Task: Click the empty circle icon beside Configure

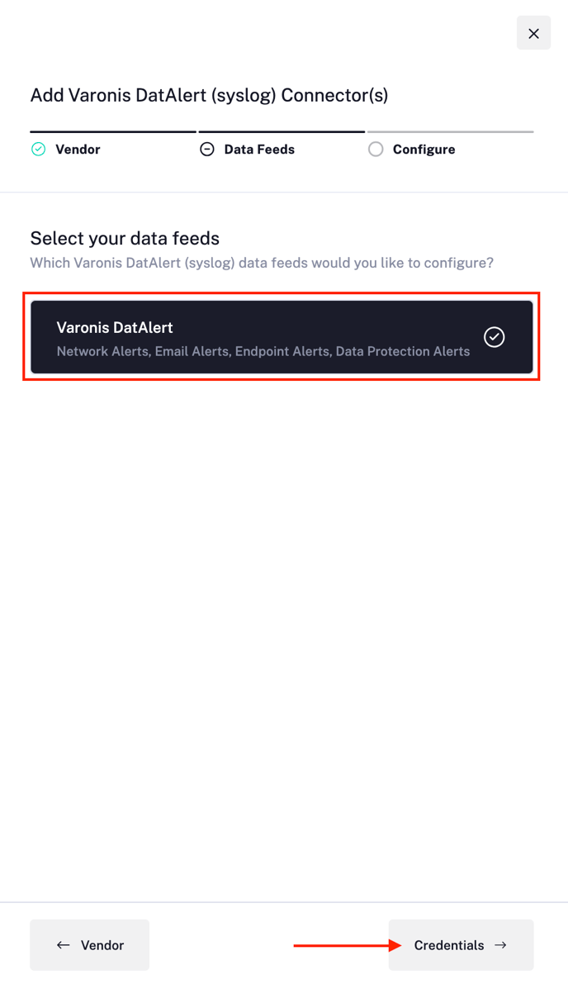Action: coord(376,150)
